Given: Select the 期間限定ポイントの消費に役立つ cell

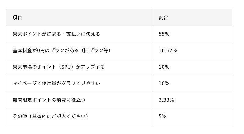Looking at the screenshot, I should 49,100.
